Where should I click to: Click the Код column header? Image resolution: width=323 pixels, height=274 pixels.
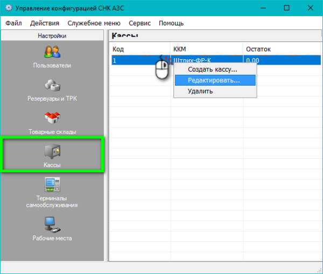tap(140, 49)
